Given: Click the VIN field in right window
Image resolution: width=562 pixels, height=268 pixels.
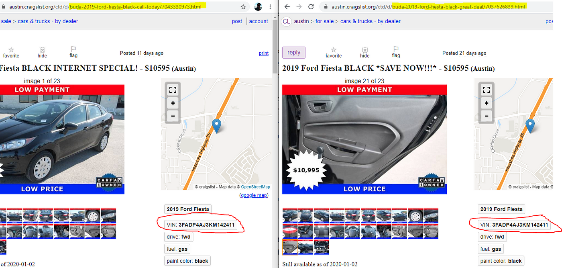Looking at the screenshot, I should click(514, 225).
